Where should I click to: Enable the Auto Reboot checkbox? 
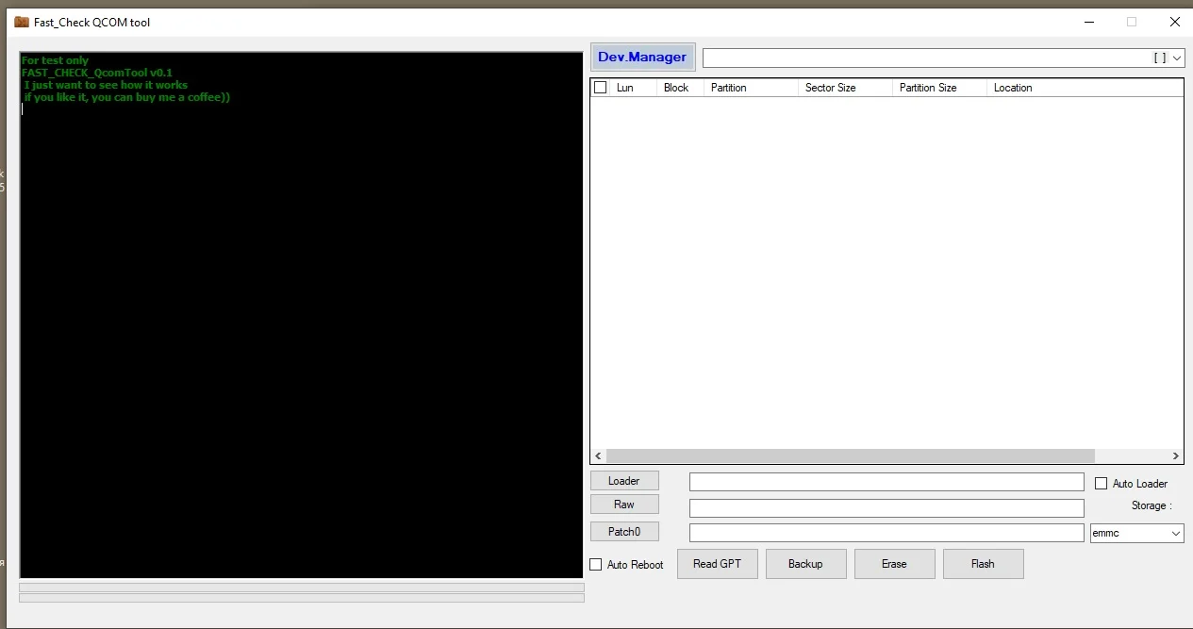point(596,565)
